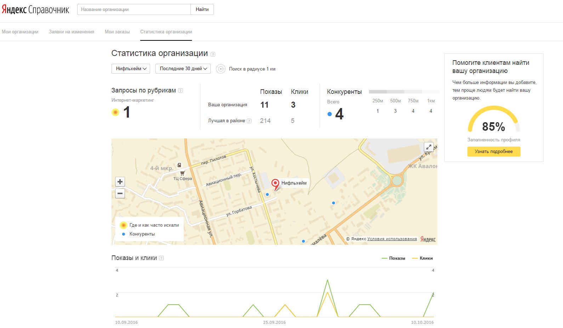Image resolution: width=563 pixels, height=328 pixels.
Task: Open help icon beside Лучшая в районе
Action: click(249, 121)
